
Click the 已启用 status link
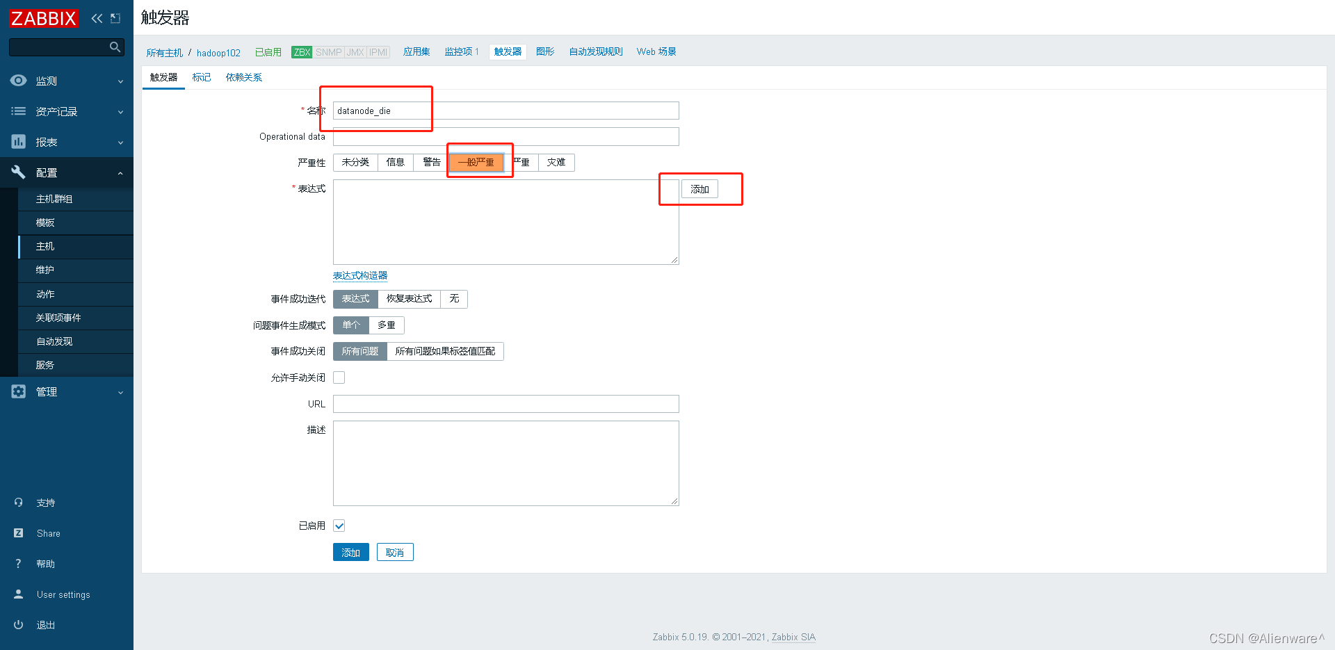click(268, 52)
